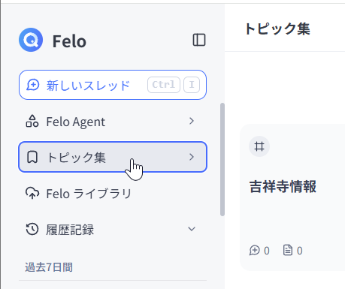345x289 pixels.
Task: Click the 履歴記録 history clock icon
Action: [x=32, y=229]
